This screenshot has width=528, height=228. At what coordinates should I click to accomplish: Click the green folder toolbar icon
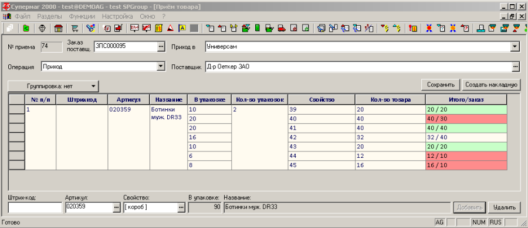coord(26,29)
